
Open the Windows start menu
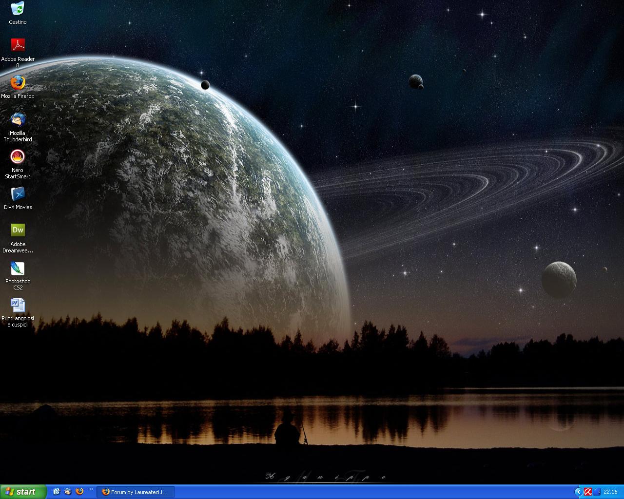tap(23, 492)
